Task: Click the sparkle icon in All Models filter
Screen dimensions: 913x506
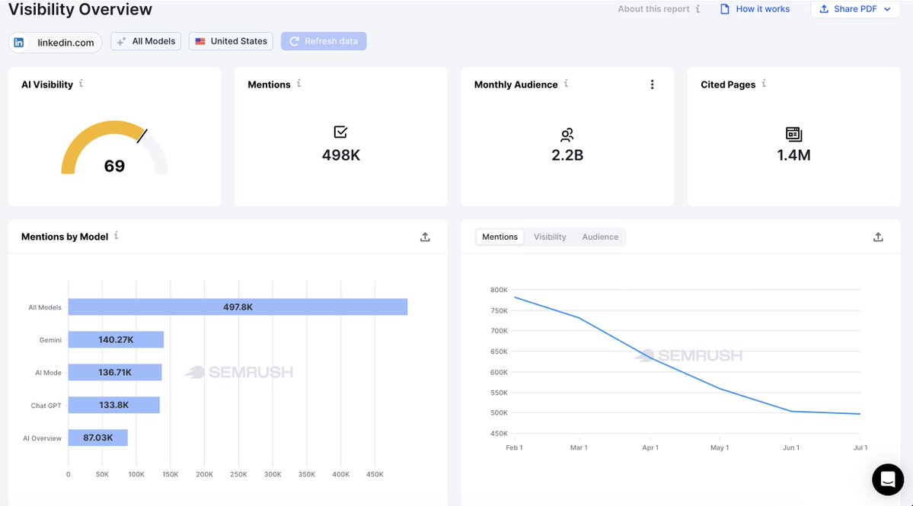Action: [121, 41]
